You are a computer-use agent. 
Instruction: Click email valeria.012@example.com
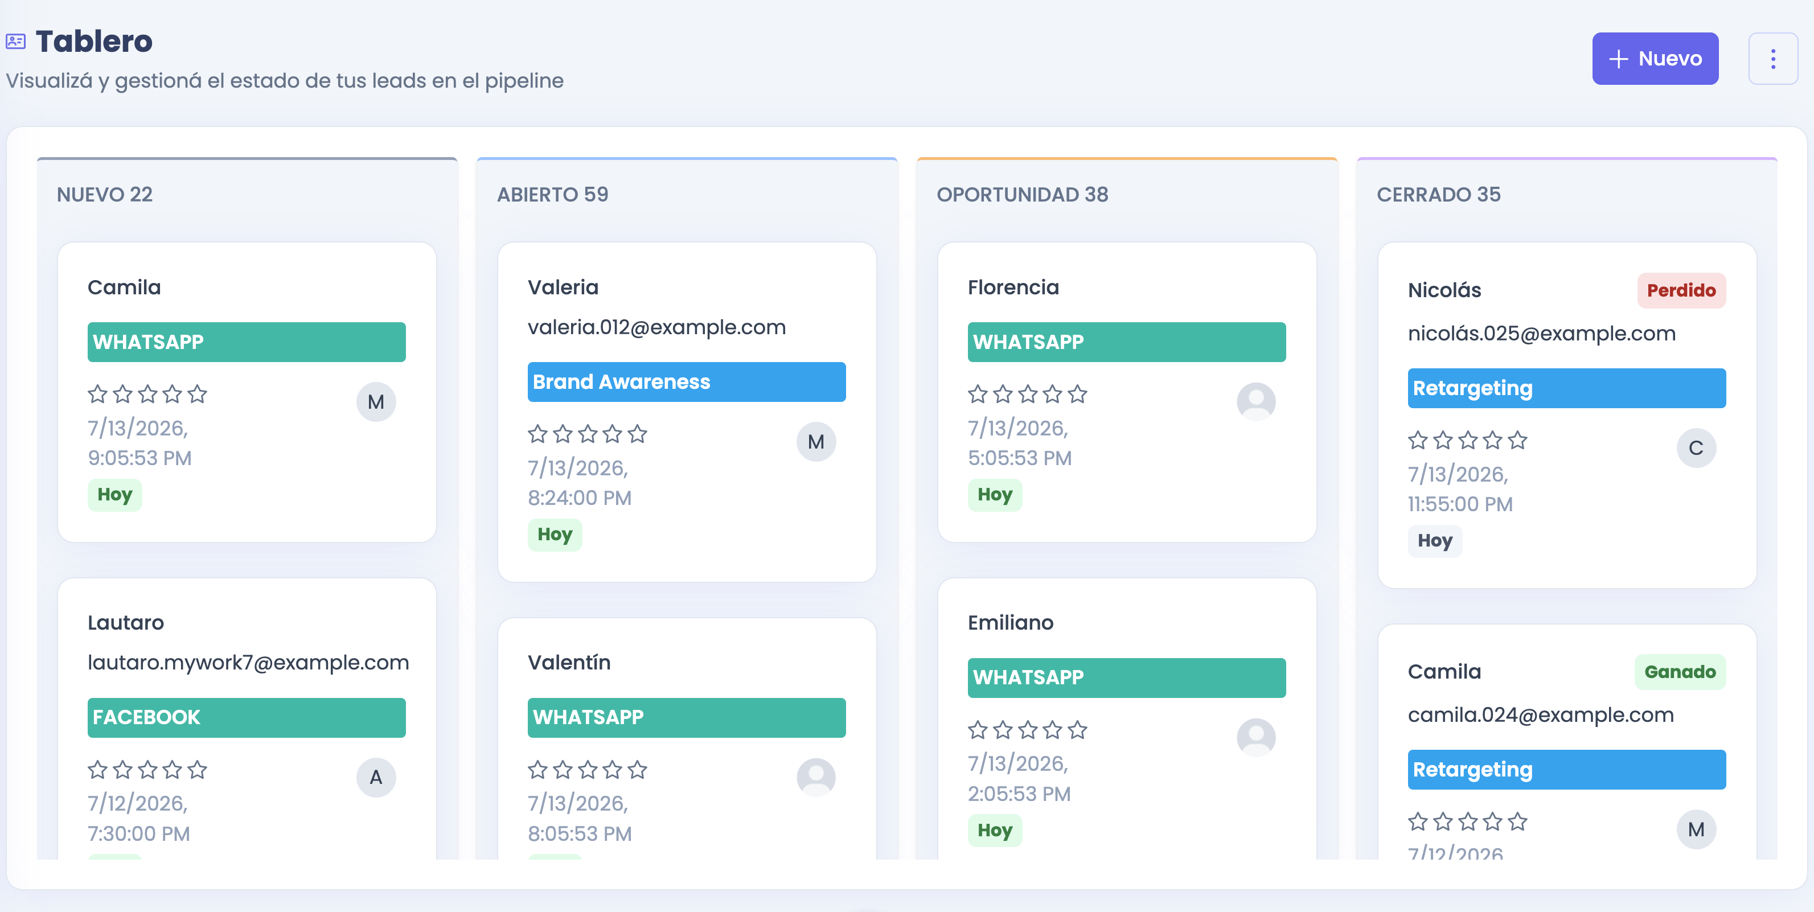(x=656, y=327)
